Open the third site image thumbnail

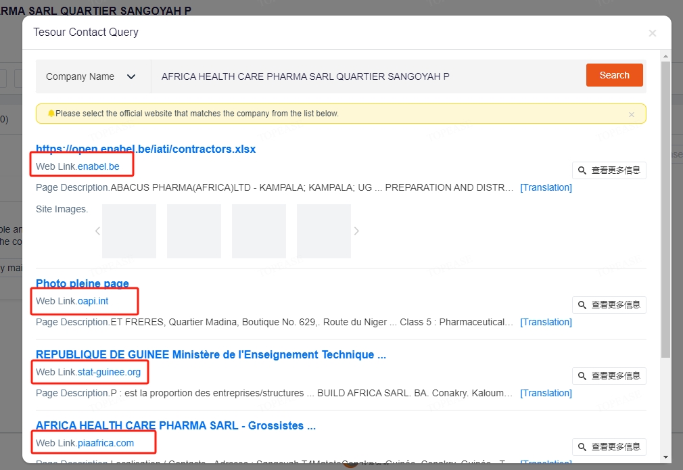click(x=259, y=231)
